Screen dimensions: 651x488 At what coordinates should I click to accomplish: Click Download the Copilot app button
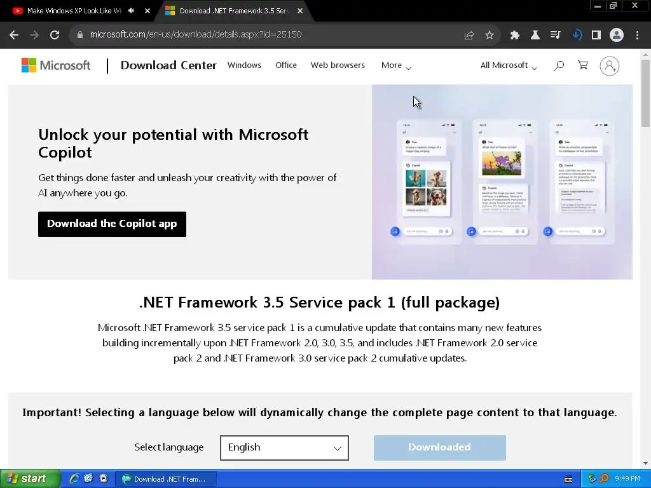coord(112,224)
